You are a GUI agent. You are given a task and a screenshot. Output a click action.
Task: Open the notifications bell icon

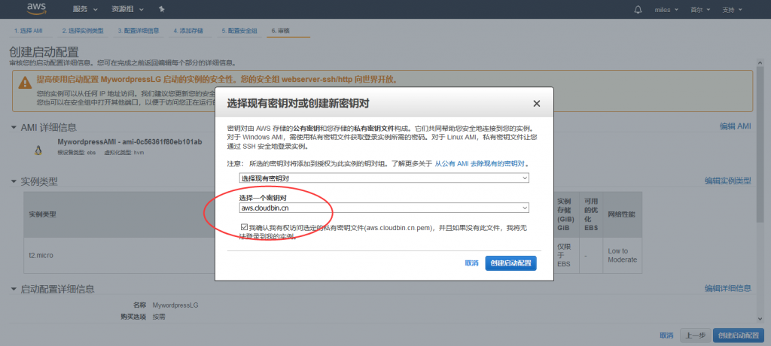(x=638, y=9)
